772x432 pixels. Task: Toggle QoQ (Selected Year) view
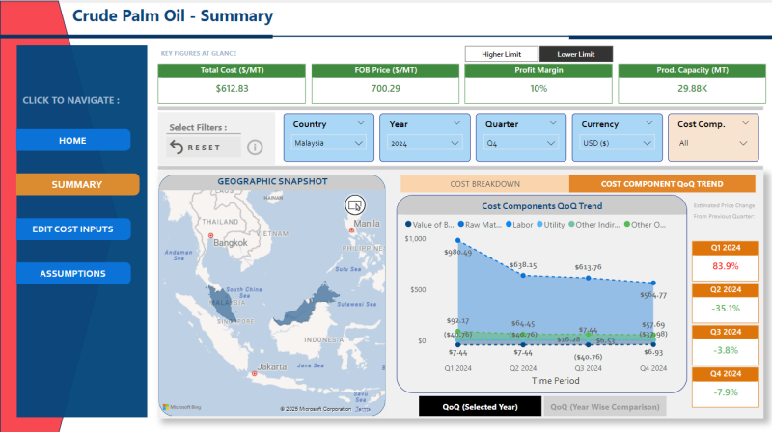(x=478, y=406)
